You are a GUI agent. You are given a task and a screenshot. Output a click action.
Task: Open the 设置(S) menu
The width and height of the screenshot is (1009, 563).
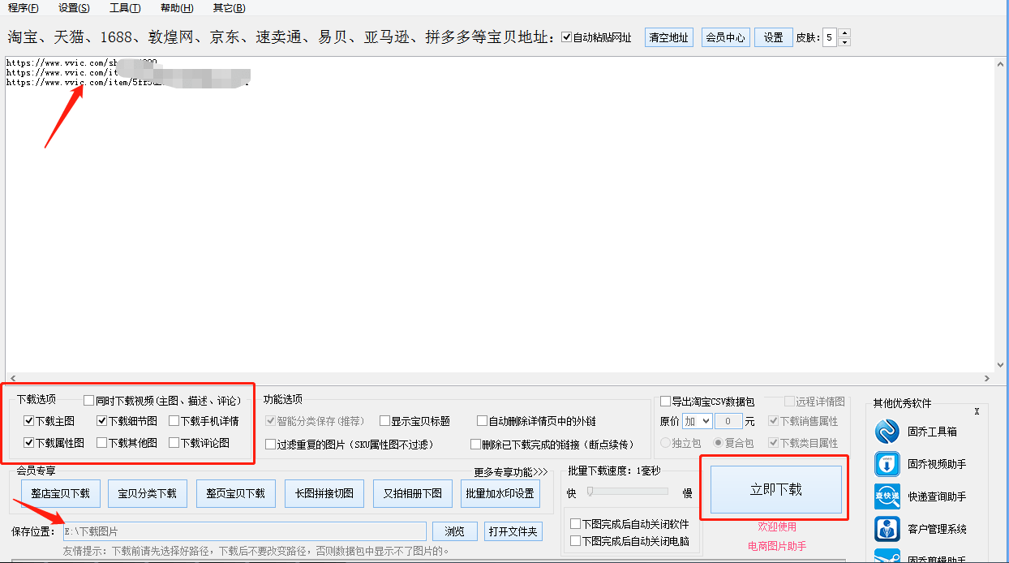[74, 7]
